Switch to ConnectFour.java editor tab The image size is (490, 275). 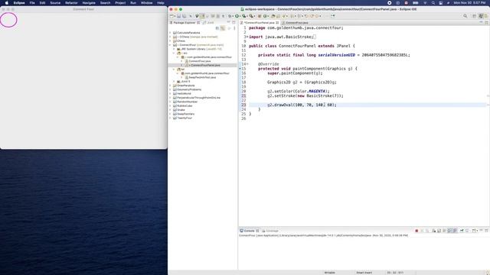[296, 23]
